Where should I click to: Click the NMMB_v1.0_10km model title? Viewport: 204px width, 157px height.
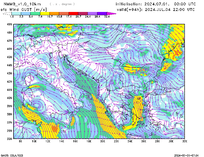23,4
